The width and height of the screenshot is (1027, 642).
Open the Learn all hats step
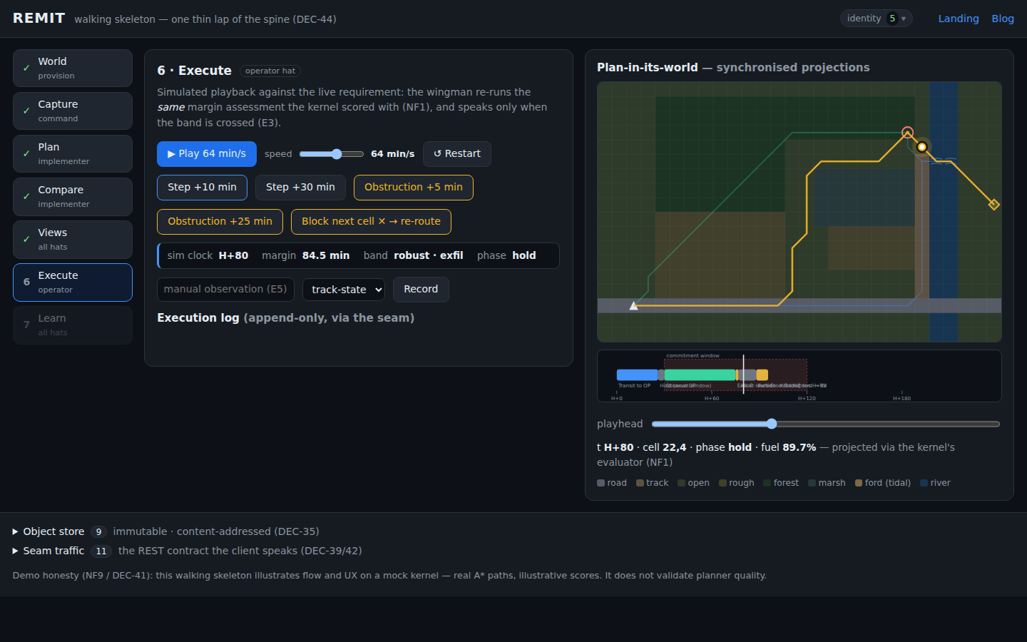point(73,325)
